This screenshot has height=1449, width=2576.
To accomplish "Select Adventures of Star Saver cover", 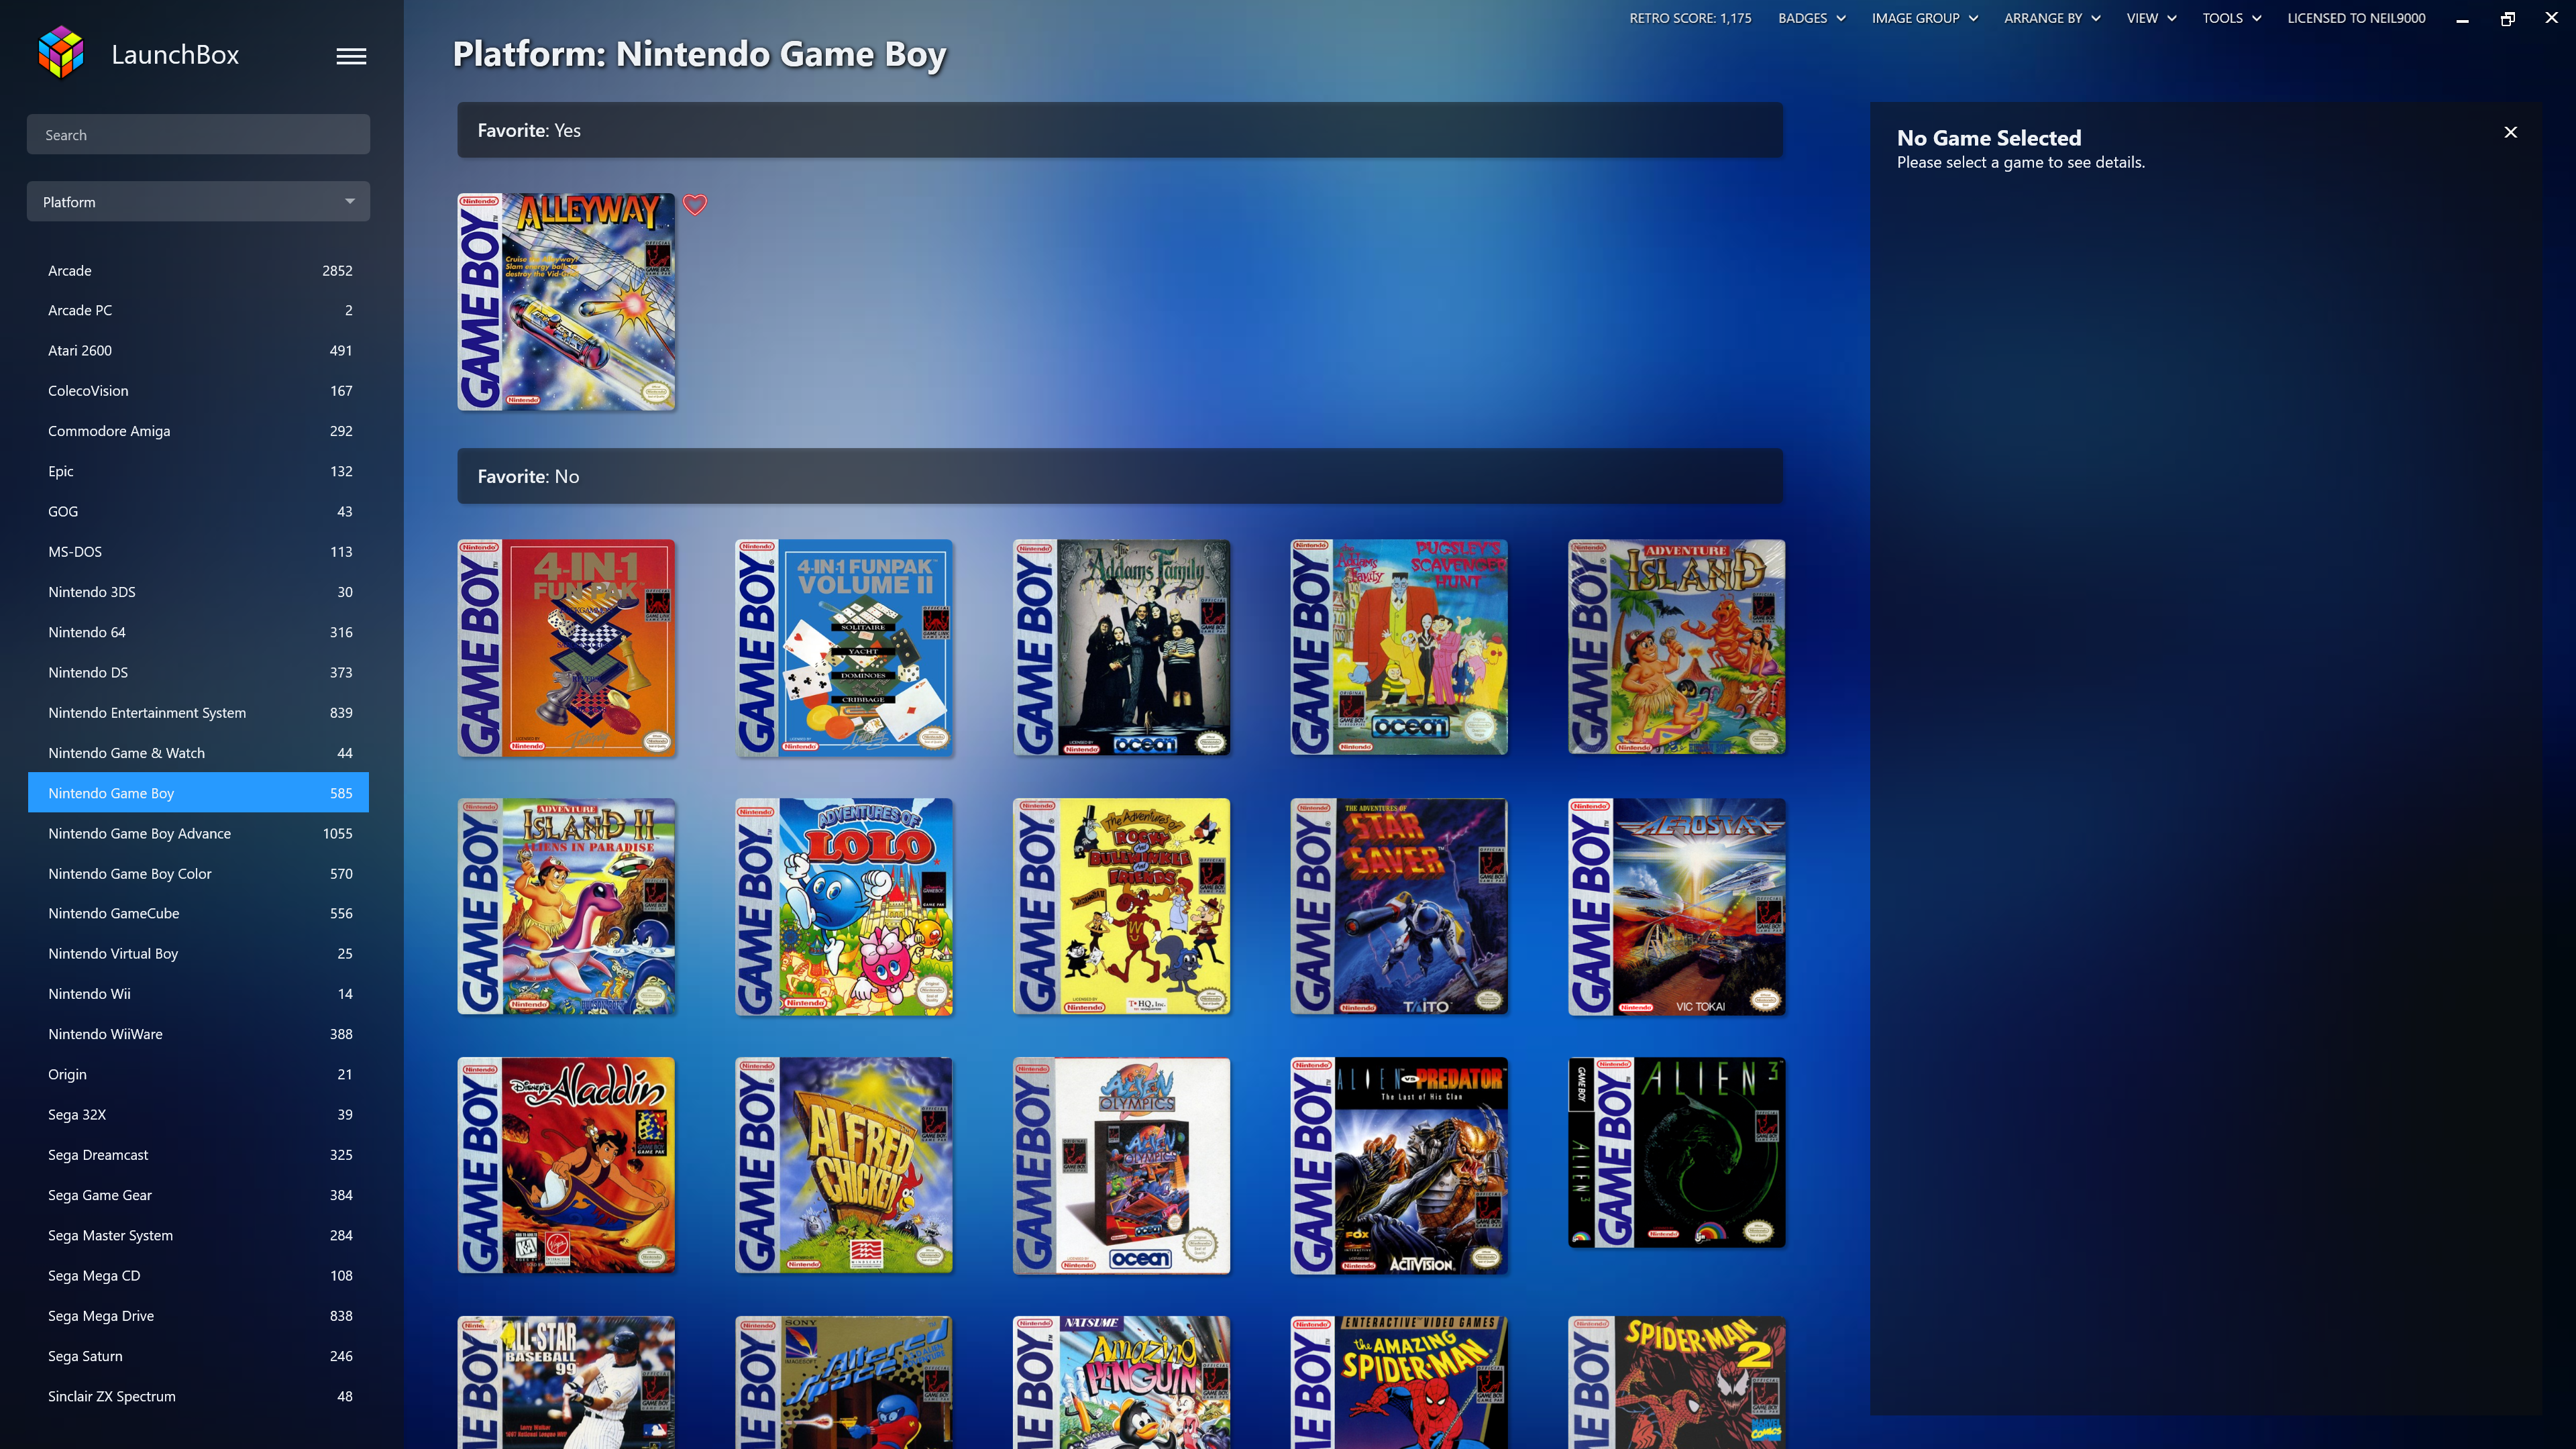I will [x=1399, y=907].
